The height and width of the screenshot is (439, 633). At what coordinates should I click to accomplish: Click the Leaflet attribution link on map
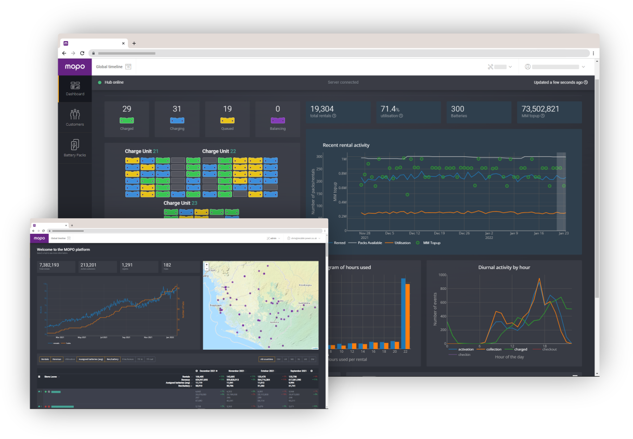pos(315,348)
